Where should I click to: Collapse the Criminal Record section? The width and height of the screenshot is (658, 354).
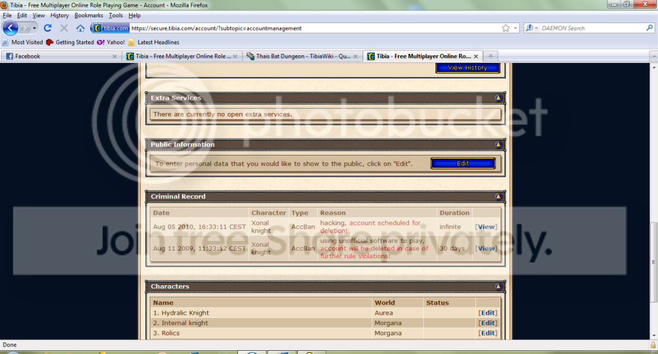(498, 197)
